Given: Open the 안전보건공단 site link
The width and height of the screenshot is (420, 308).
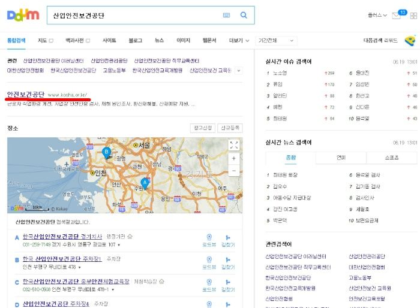Looking at the screenshot, I should 26,94.
